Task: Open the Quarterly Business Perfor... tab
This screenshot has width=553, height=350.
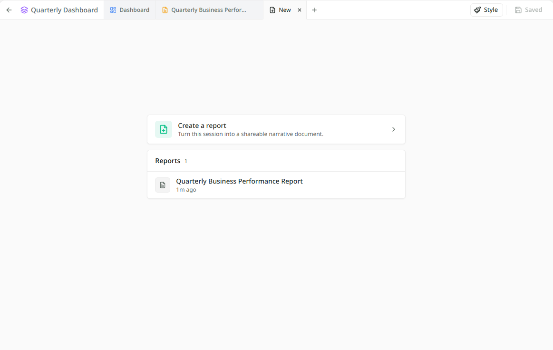Action: pyautogui.click(x=210, y=10)
